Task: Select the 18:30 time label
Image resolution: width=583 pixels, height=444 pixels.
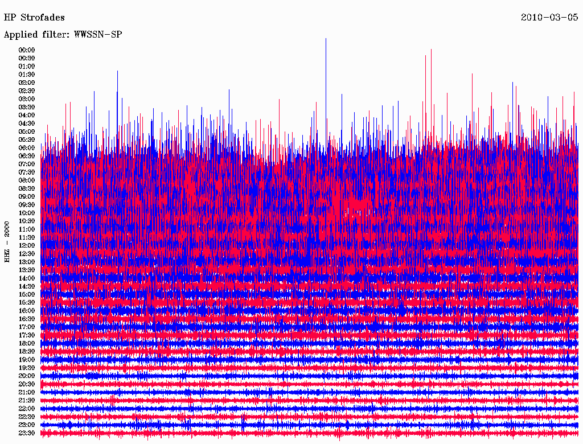Action: [27, 352]
